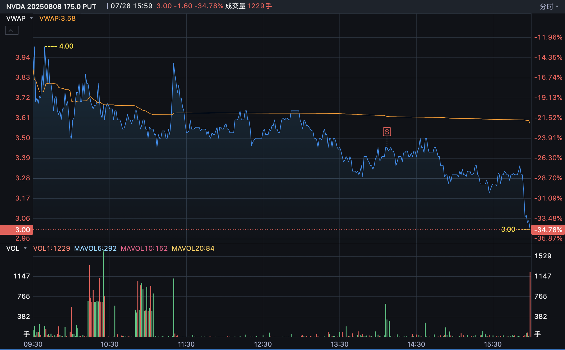Click the 成交量 1229手 volume text
The image size is (565, 350).
tap(248, 6)
